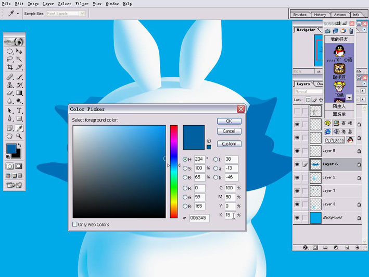
Task: Open the Image menu
Action: point(33,4)
